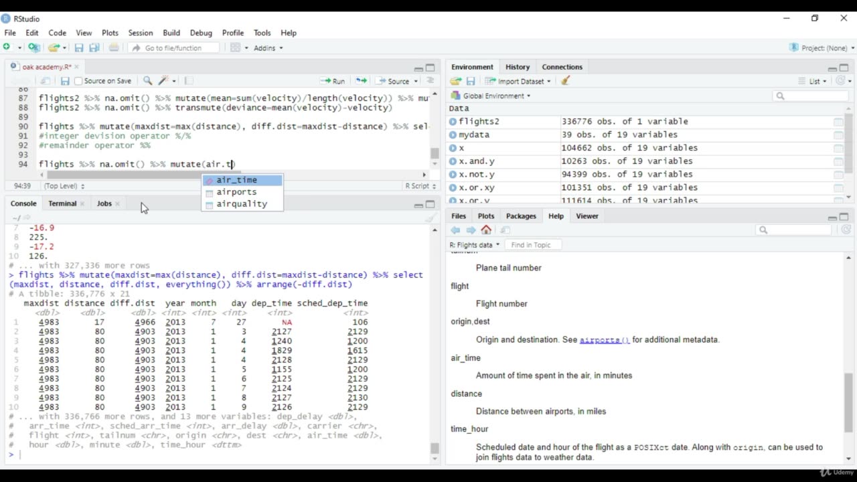
Task: Switch to the Terminal tab
Action: 62,204
